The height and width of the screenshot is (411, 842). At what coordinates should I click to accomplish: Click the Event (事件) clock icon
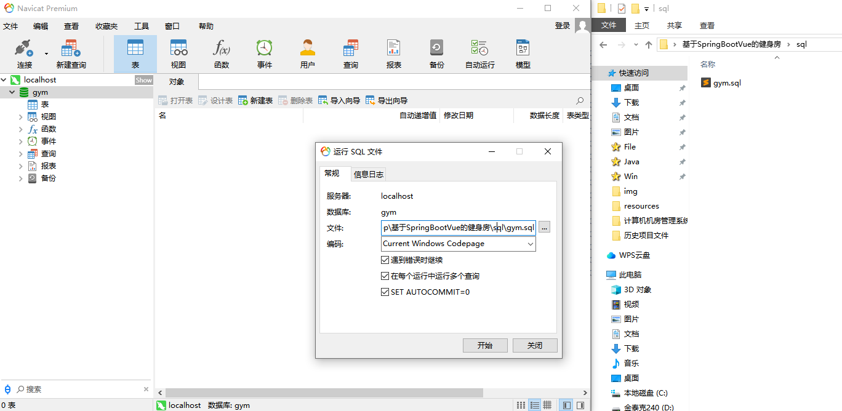pyautogui.click(x=265, y=49)
